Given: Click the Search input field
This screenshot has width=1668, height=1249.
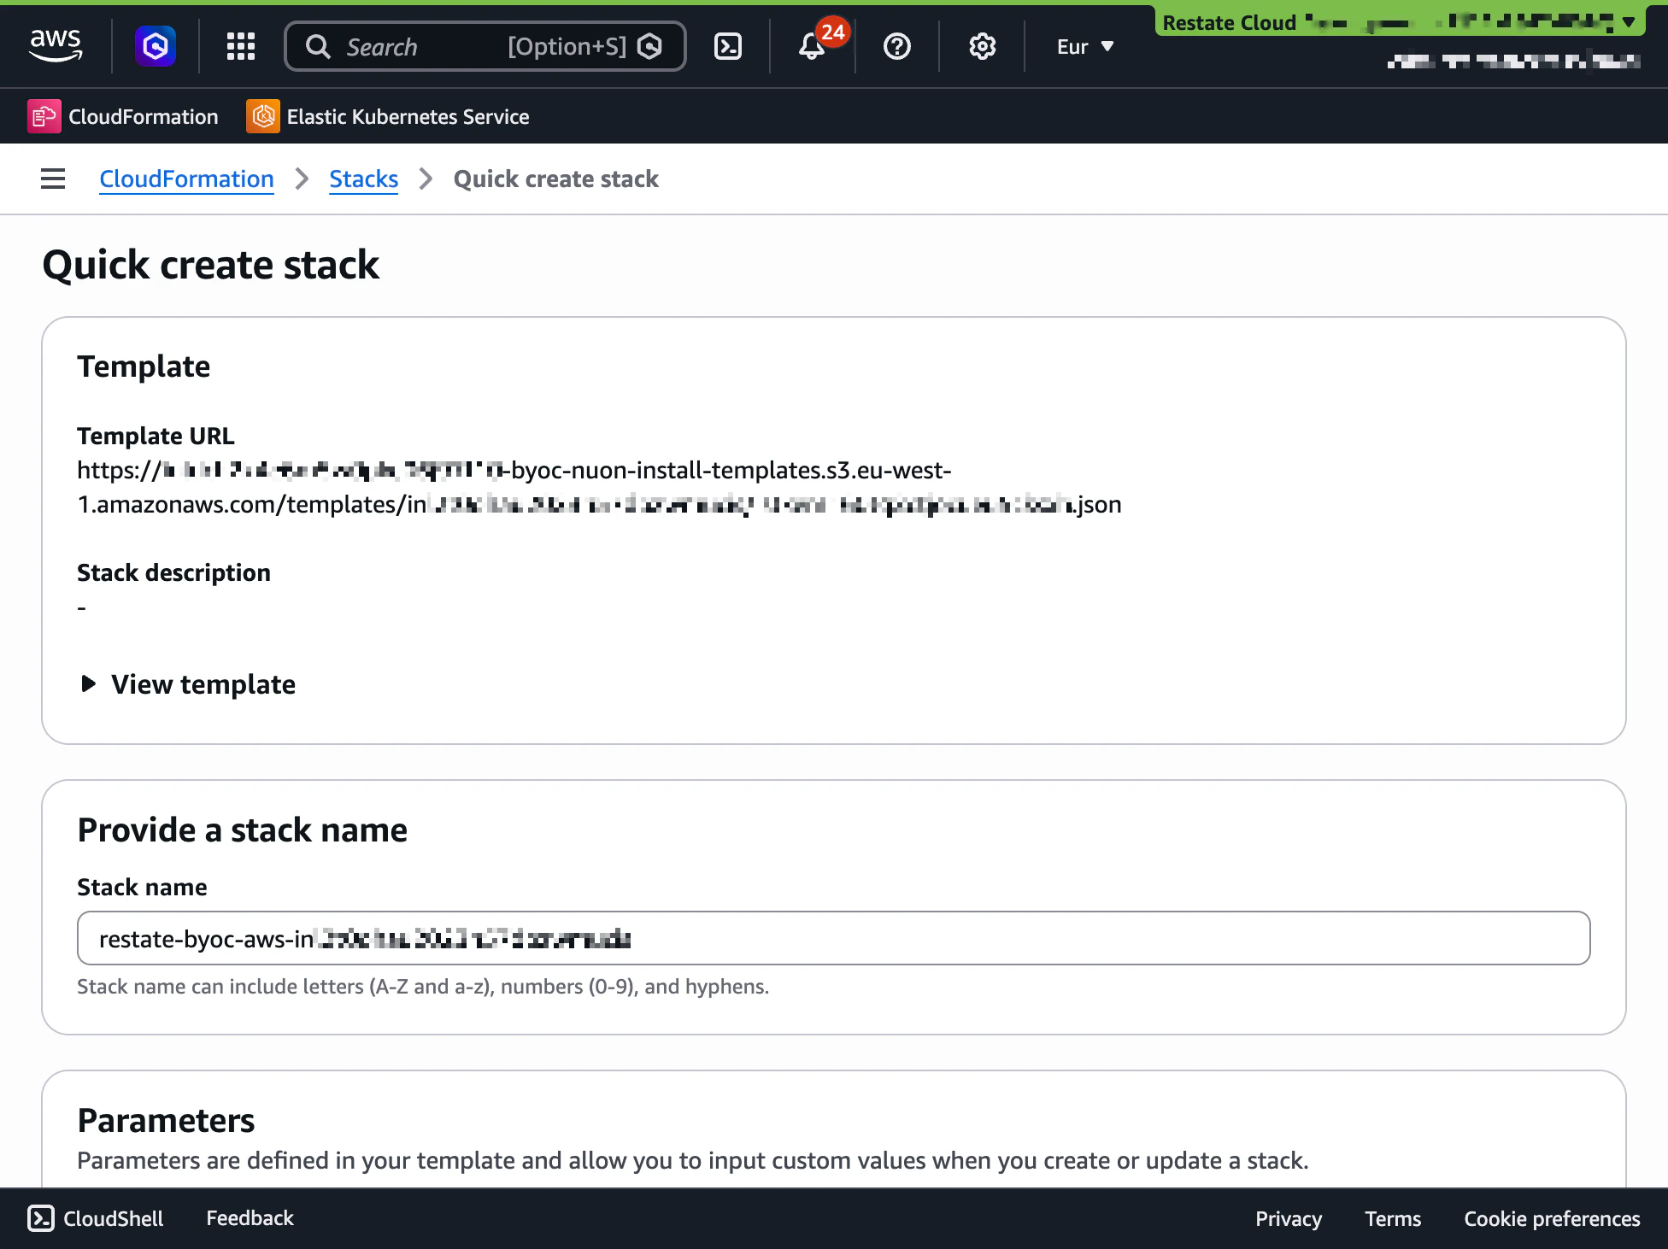Looking at the screenshot, I should (x=485, y=46).
